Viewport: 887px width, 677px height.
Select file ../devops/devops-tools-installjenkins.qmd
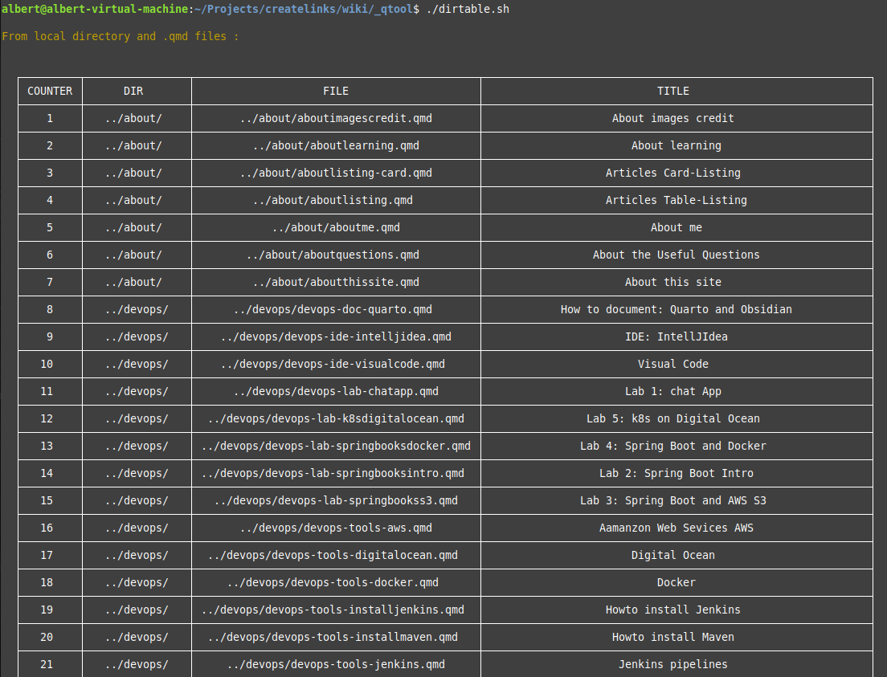333,609
